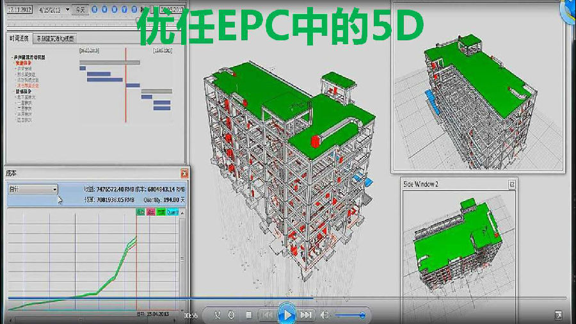The width and height of the screenshot is (576, 324).
Task: Click the Quantity value 194.00
Action: click(172, 200)
